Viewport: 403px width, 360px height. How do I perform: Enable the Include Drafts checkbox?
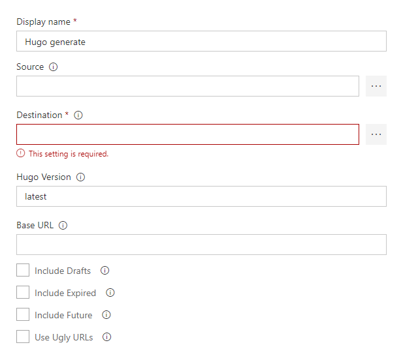click(x=23, y=270)
